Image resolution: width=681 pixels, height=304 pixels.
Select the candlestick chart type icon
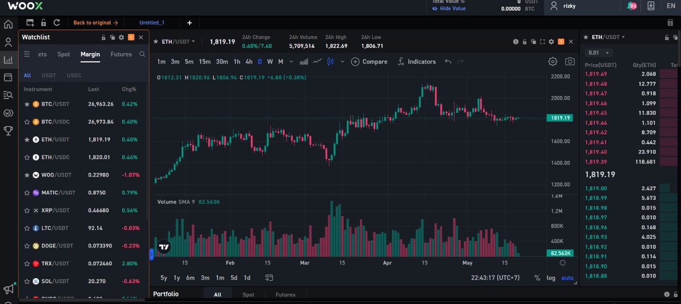pyautogui.click(x=330, y=62)
